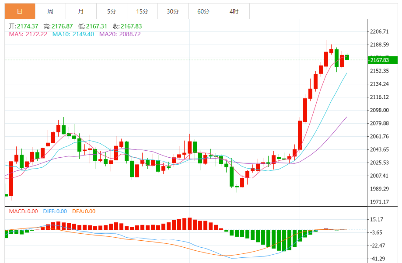
Task: Click the 2152.35 price axis label
Action: coord(379,71)
